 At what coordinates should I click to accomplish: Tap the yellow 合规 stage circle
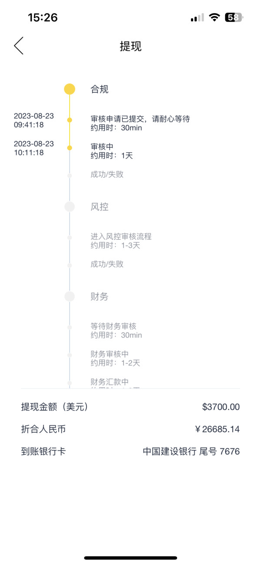pos(70,89)
